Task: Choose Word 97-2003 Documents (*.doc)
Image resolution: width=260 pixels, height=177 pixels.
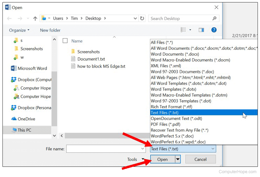Action: click(x=204, y=72)
